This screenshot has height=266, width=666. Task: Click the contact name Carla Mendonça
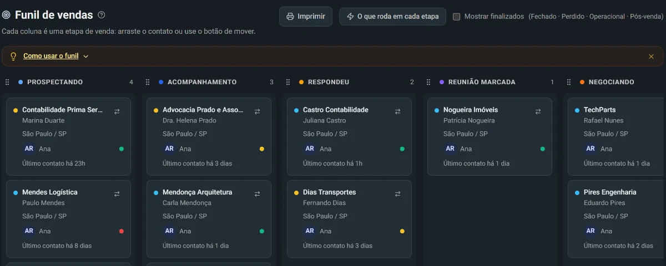[x=187, y=203]
